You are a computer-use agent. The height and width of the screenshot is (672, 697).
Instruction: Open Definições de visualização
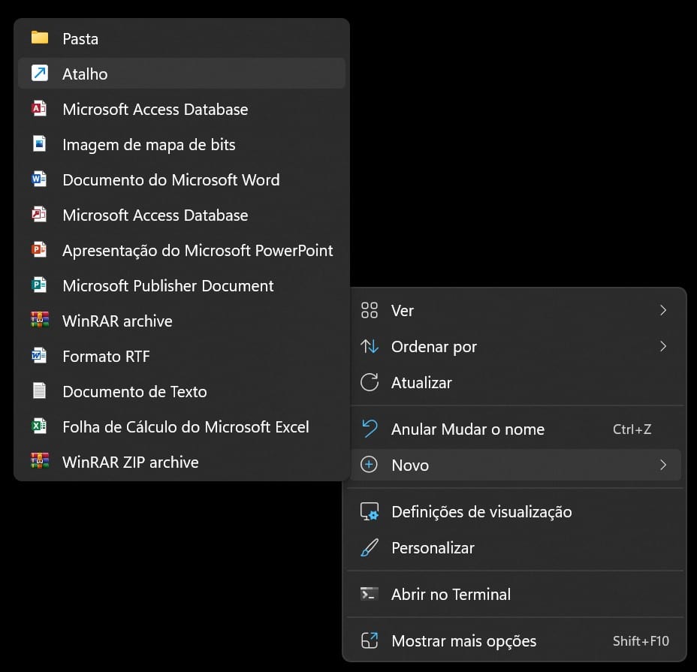pos(481,512)
